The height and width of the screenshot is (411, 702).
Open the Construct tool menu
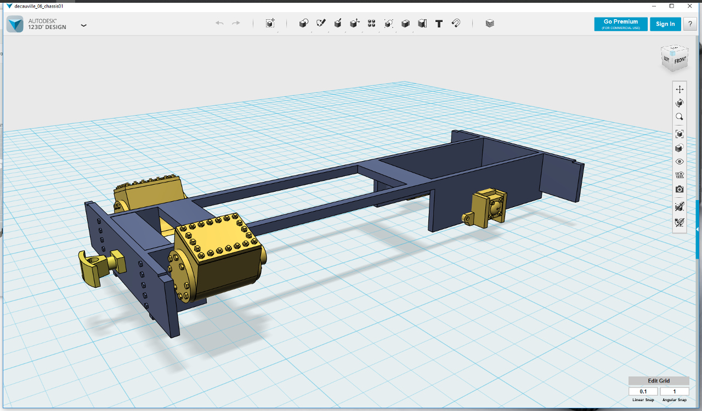coord(338,24)
